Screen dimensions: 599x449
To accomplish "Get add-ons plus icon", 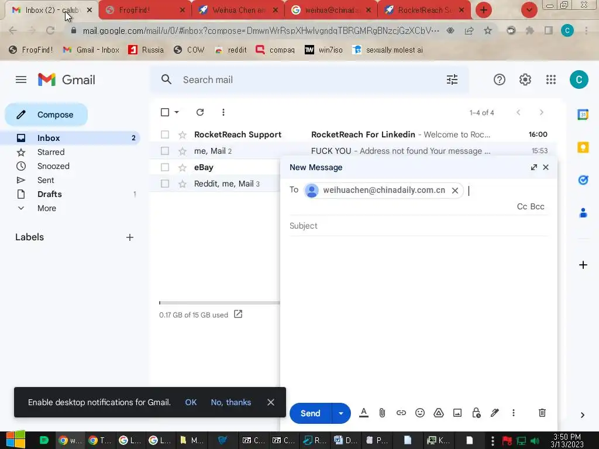I will [583, 265].
